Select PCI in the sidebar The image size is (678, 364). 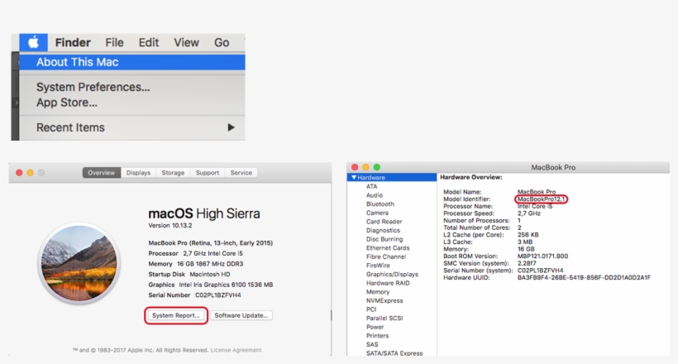[371, 309]
